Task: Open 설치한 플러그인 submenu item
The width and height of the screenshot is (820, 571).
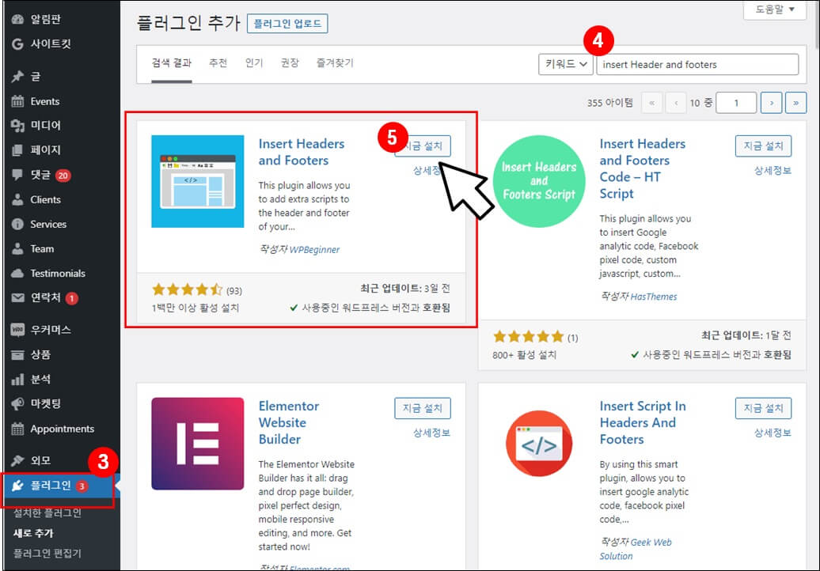Action: click(47, 513)
